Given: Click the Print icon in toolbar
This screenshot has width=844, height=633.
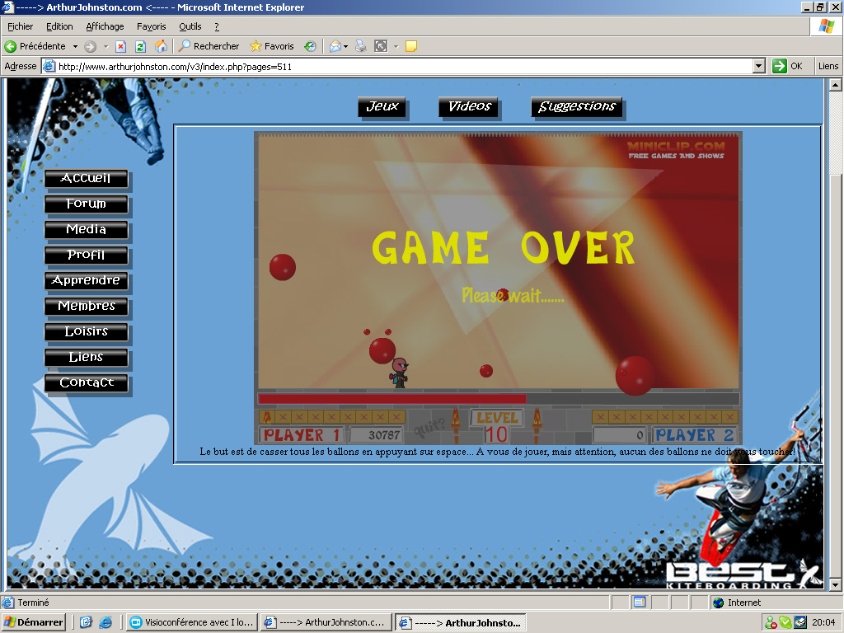Looking at the screenshot, I should point(360,46).
